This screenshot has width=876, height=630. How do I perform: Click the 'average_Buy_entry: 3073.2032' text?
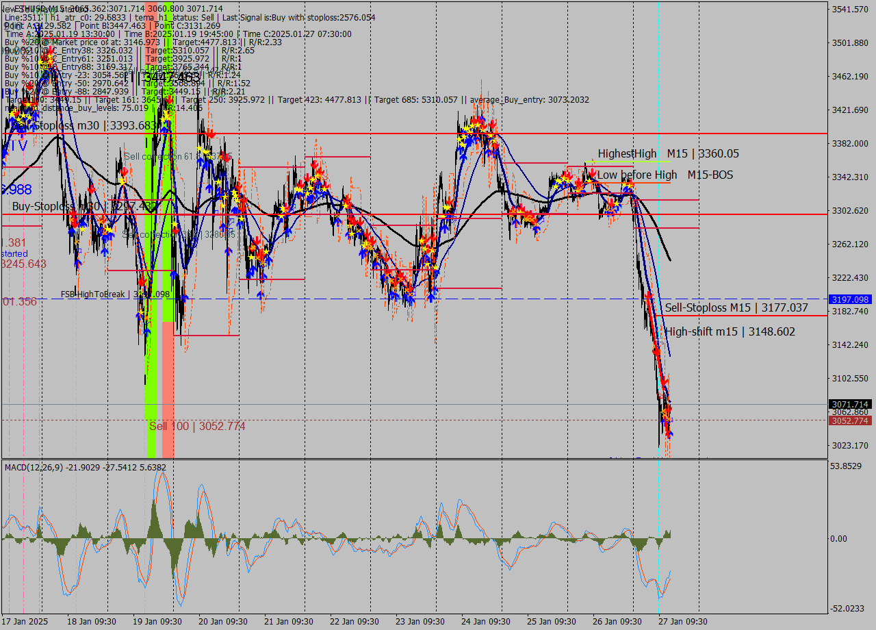coord(530,100)
